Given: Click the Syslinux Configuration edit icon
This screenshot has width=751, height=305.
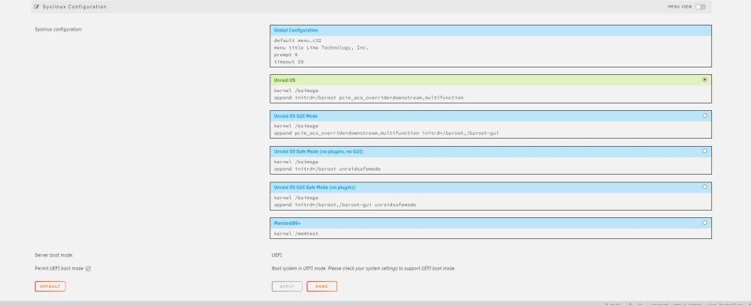Looking at the screenshot, I should (x=37, y=7).
